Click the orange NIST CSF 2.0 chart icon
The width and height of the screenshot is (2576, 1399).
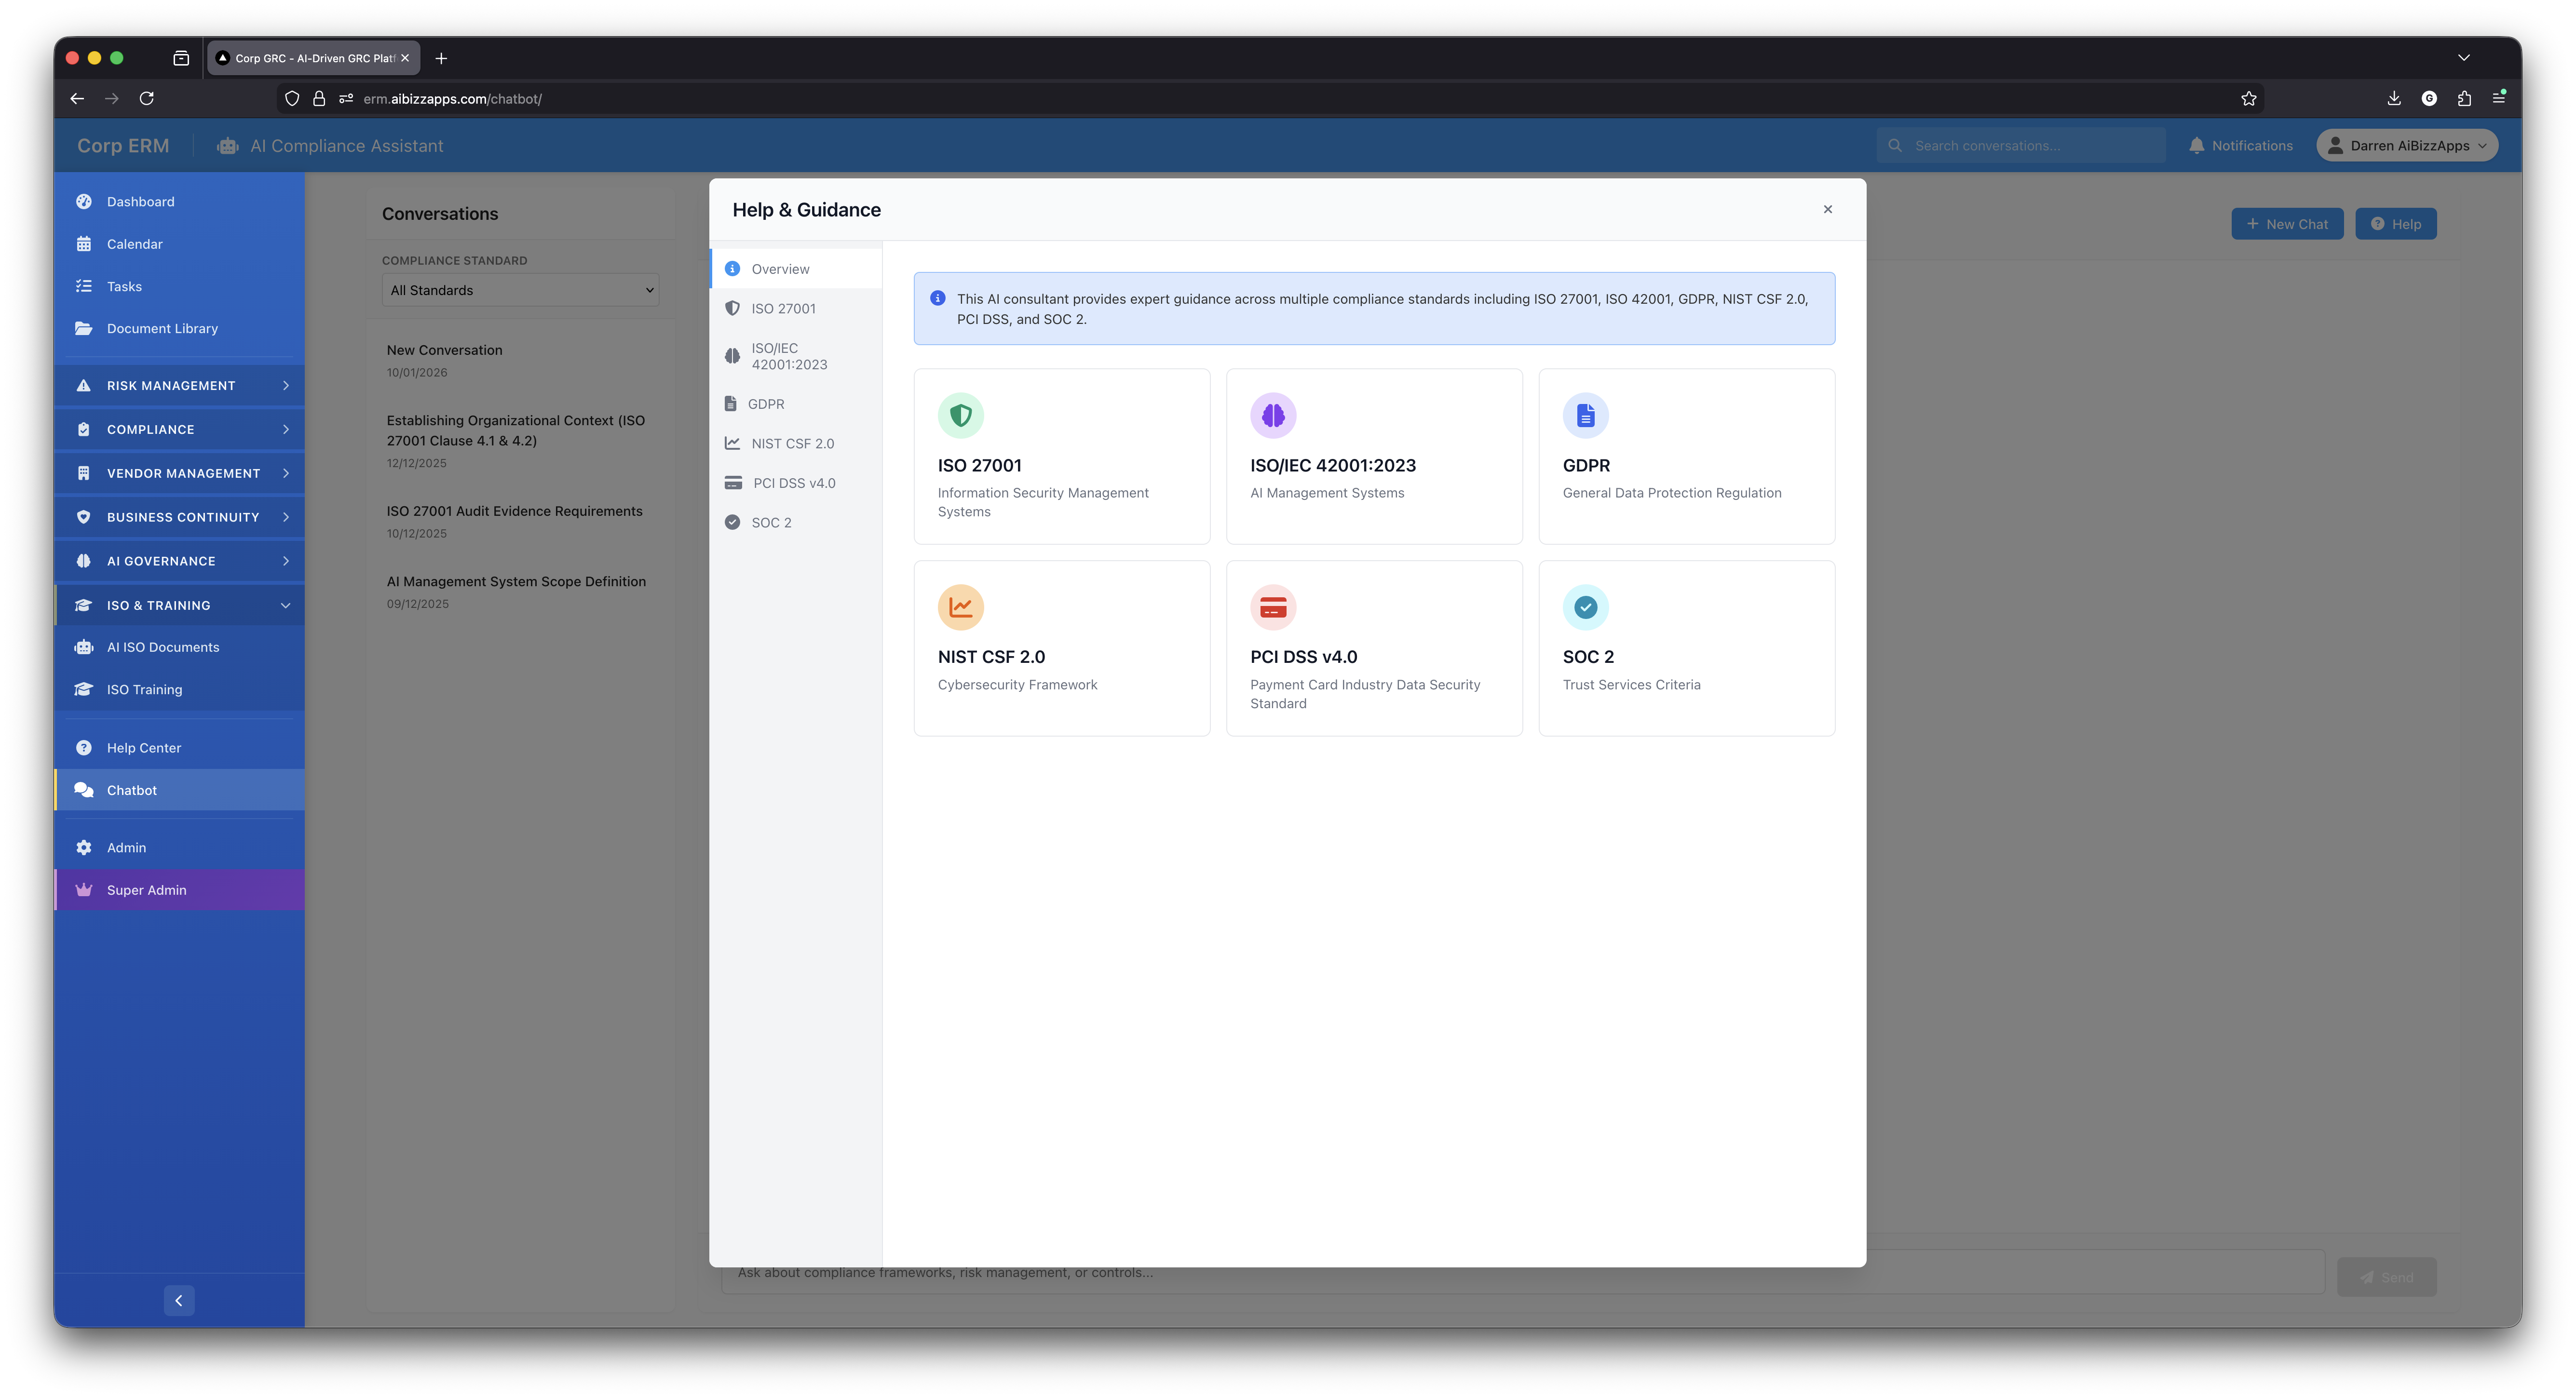[960, 607]
